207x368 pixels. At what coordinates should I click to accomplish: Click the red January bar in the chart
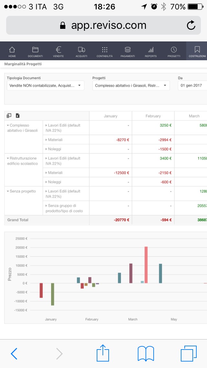coord(41,291)
